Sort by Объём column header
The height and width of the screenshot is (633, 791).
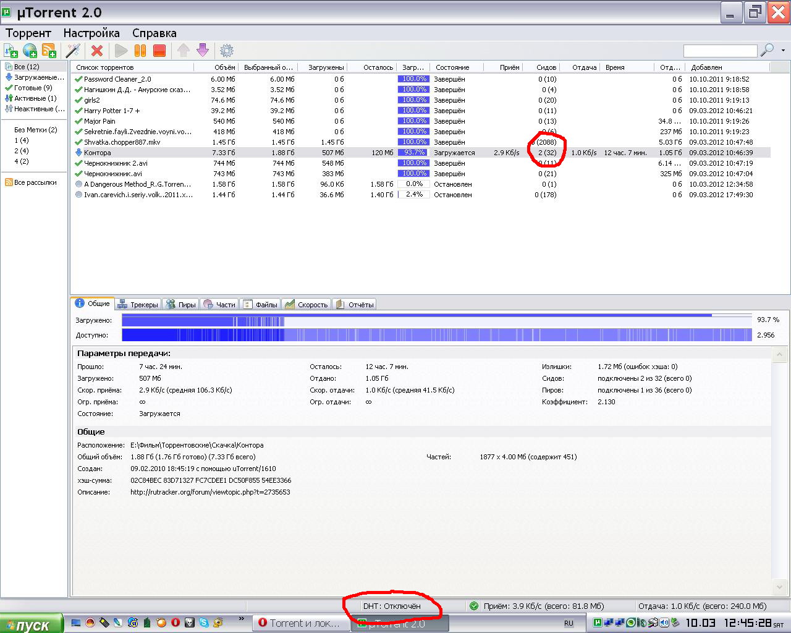pos(216,67)
